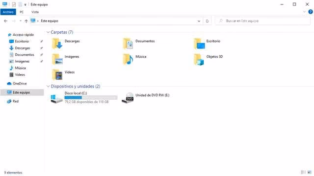Open the address bar history dropdown
The image size is (314, 176).
199,21
